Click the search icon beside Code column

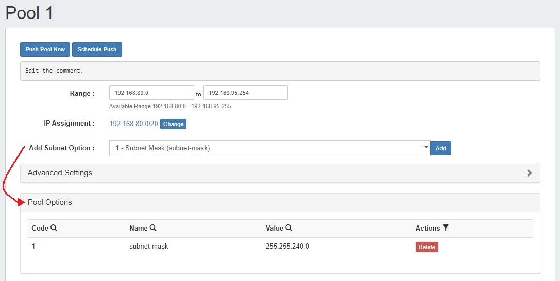tap(54, 228)
